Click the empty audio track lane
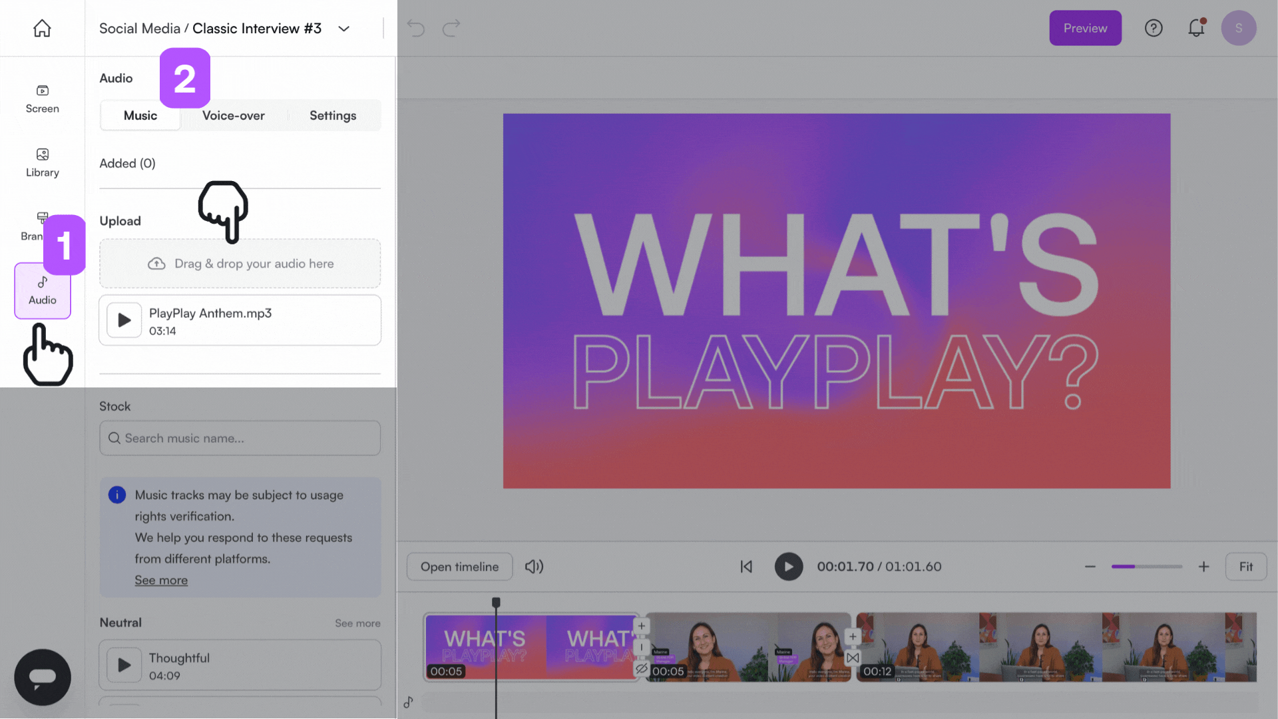The width and height of the screenshot is (1278, 719). (x=839, y=702)
